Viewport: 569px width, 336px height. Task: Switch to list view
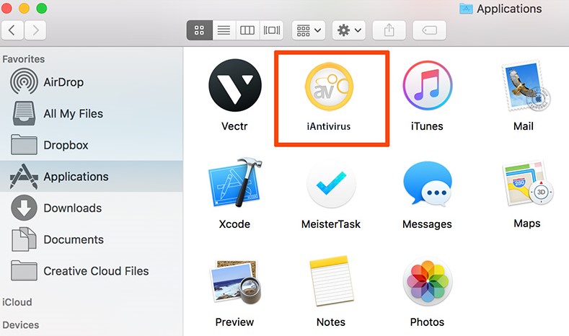click(x=224, y=30)
